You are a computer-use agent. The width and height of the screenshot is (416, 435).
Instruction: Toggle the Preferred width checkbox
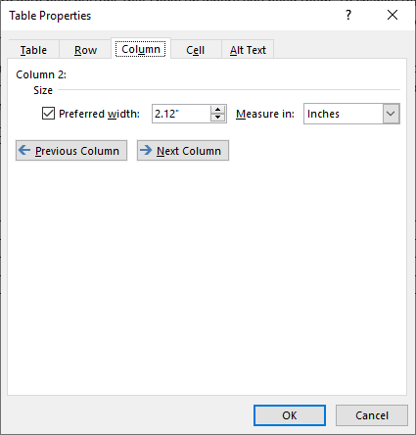[x=48, y=114]
